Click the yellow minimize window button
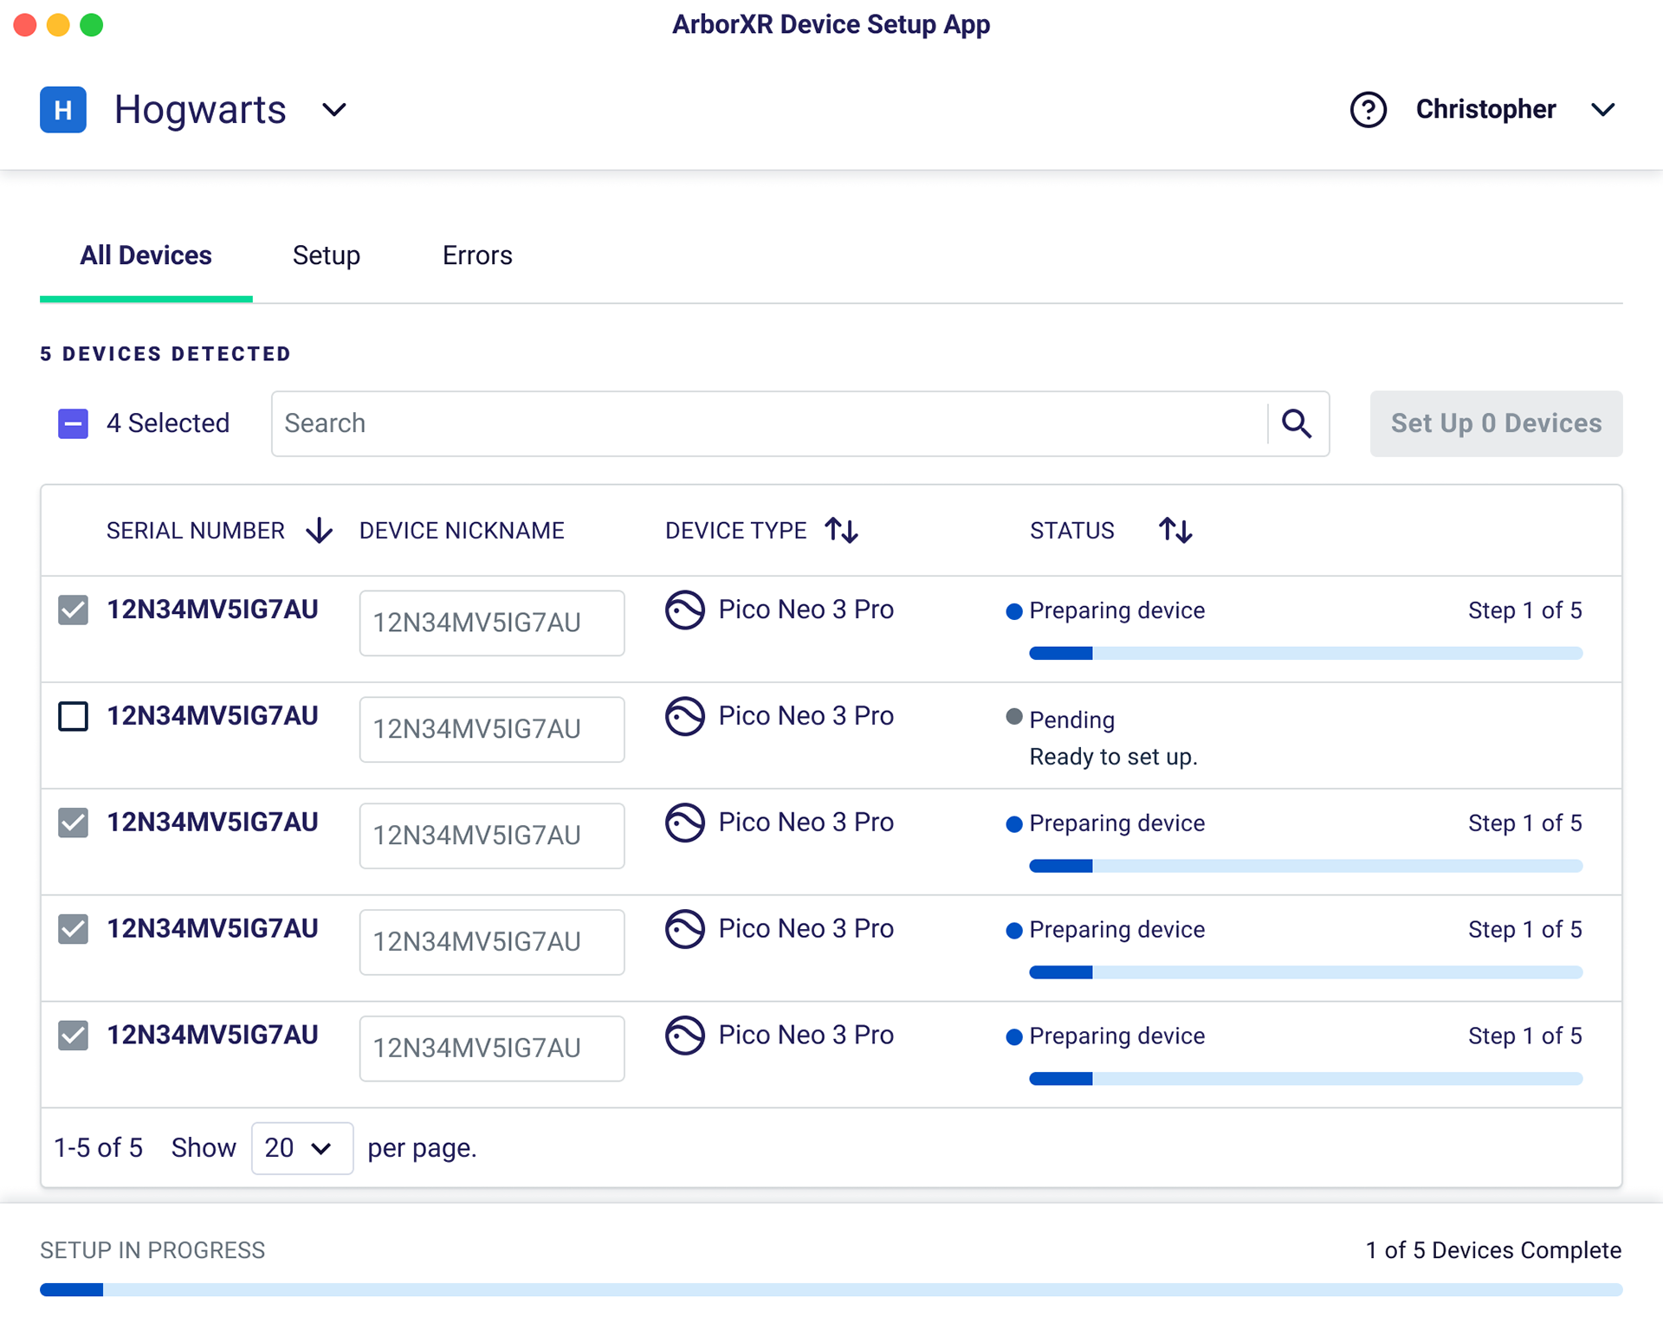The image size is (1663, 1323). click(58, 25)
